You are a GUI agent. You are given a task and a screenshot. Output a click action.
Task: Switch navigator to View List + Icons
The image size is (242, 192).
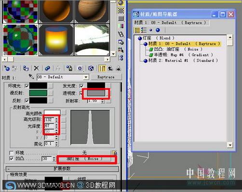tap(144, 30)
